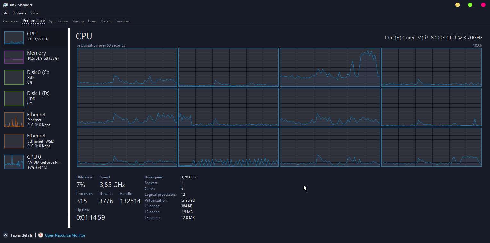Click the Resource Monitor icon
The width and height of the screenshot is (490, 243).
[x=41, y=235]
